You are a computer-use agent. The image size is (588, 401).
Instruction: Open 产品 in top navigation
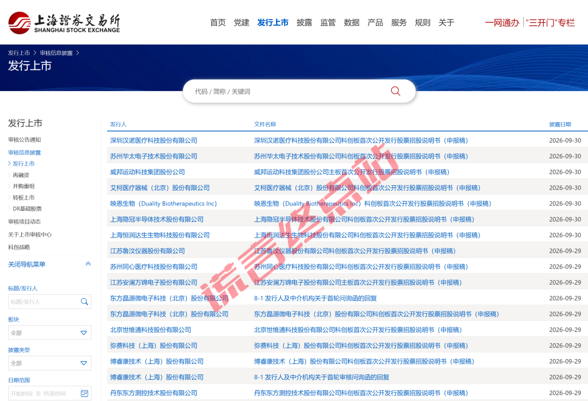point(375,22)
